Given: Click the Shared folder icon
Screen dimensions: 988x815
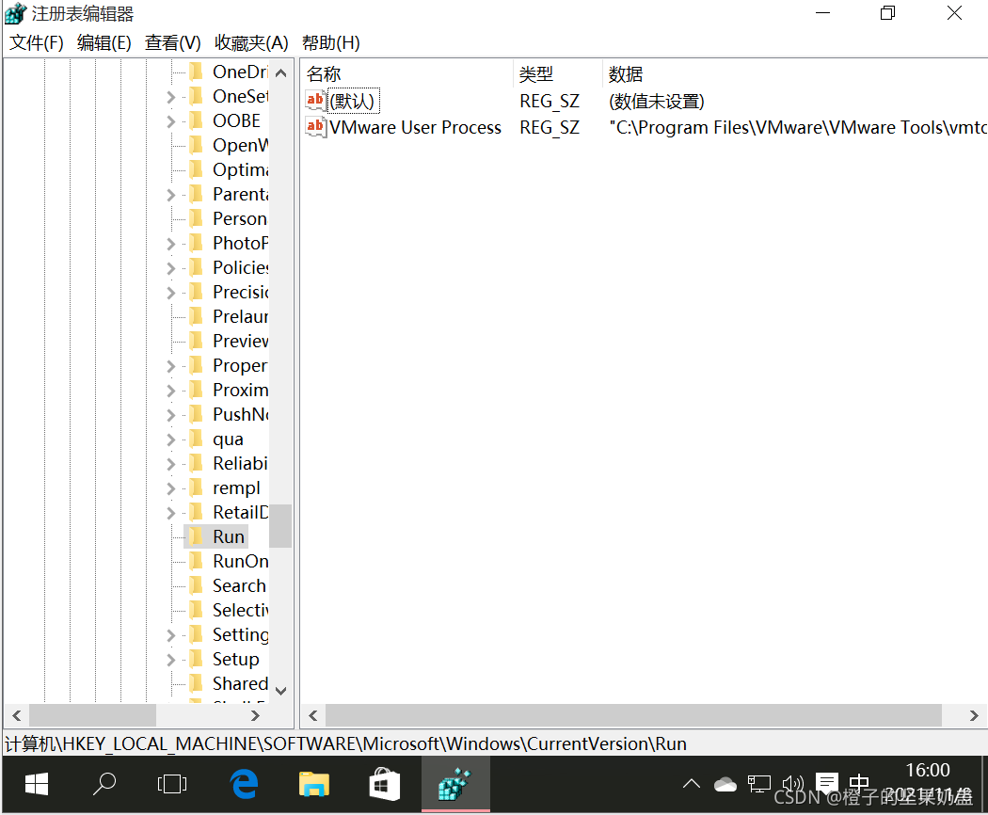Looking at the screenshot, I should [x=196, y=683].
